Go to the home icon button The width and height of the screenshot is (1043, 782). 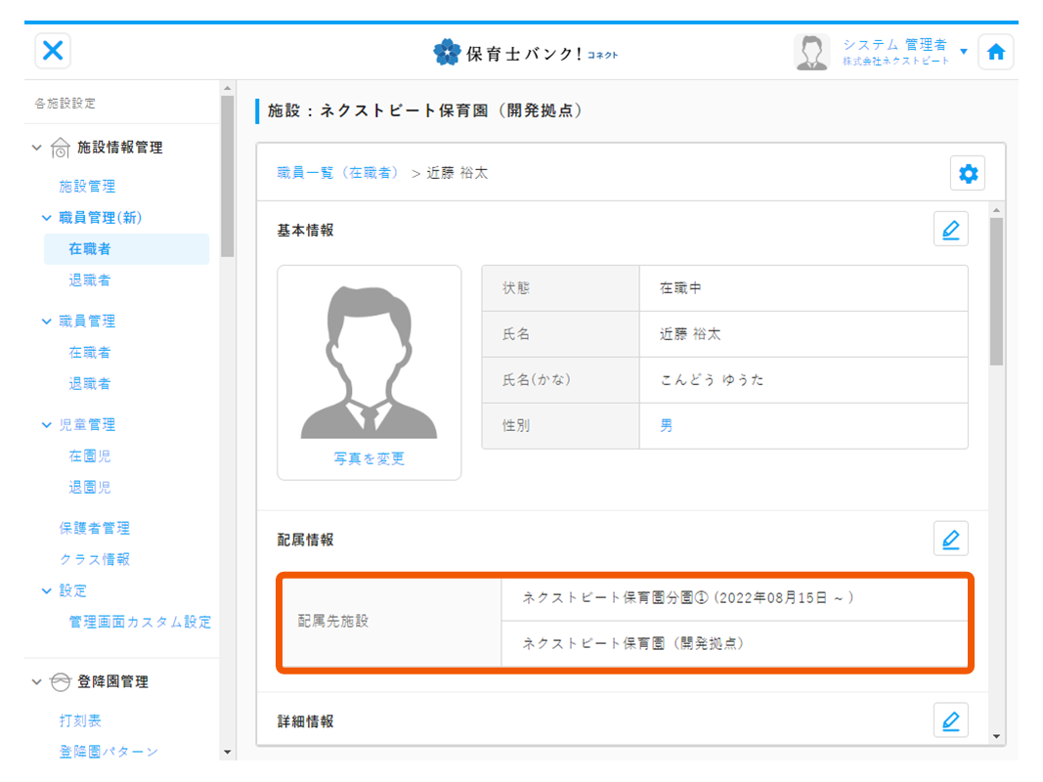pyautogui.click(x=995, y=52)
